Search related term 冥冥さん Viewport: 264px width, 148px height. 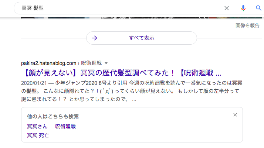pos(37,127)
